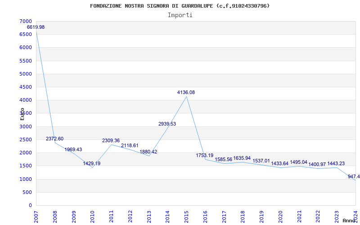This screenshot has width=360, height=225.
Task: Click the 1753.19 data label
Action: tap(205, 155)
